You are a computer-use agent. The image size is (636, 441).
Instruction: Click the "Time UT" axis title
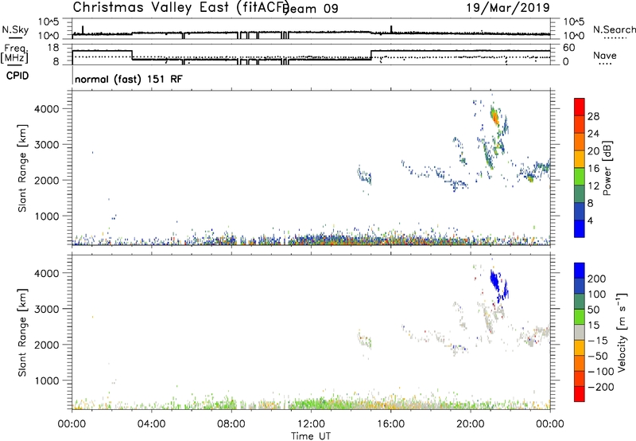311,436
